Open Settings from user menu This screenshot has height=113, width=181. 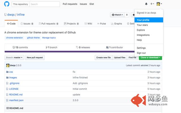[149, 48]
